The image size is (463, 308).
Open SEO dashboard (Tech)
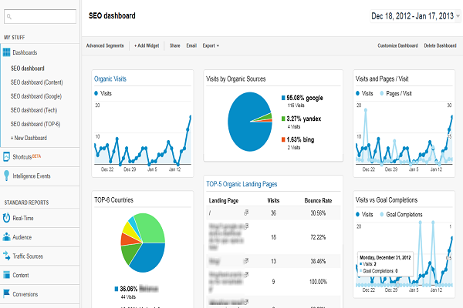click(x=34, y=110)
